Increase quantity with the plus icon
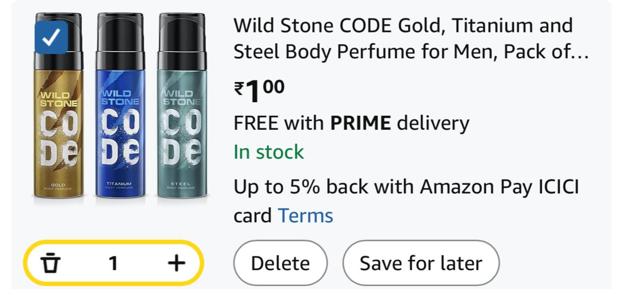 (176, 263)
